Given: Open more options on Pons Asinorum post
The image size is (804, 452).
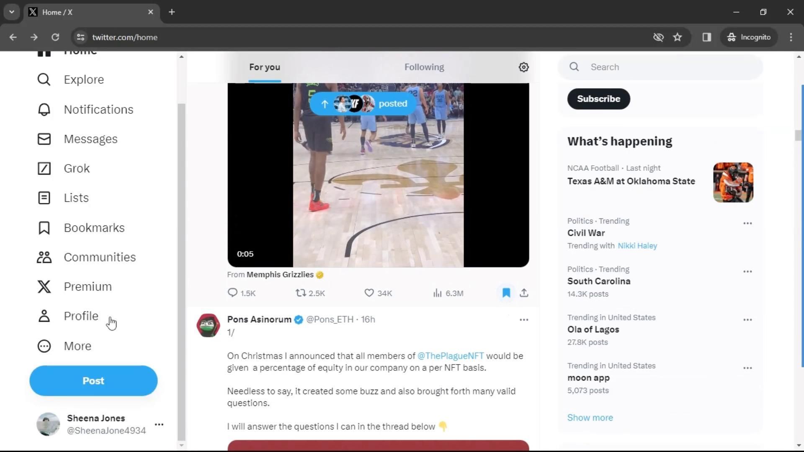Looking at the screenshot, I should coord(523,320).
